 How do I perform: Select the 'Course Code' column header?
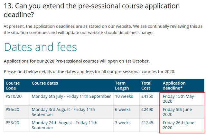(x=17, y=86)
